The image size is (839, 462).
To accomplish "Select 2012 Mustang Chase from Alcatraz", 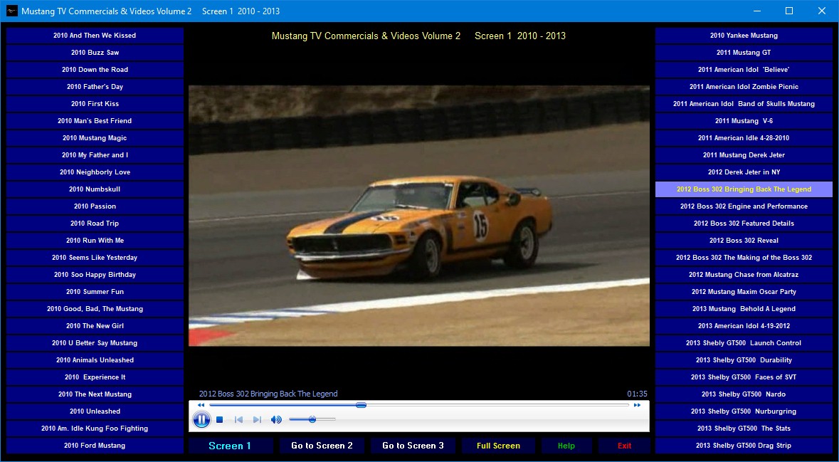I will (744, 275).
